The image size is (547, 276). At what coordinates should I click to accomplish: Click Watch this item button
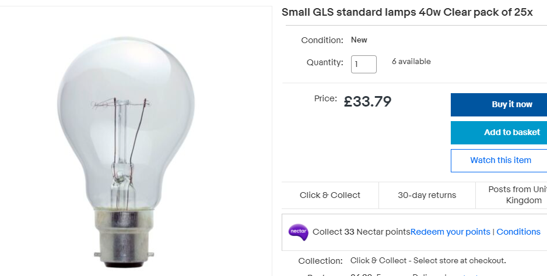point(499,160)
